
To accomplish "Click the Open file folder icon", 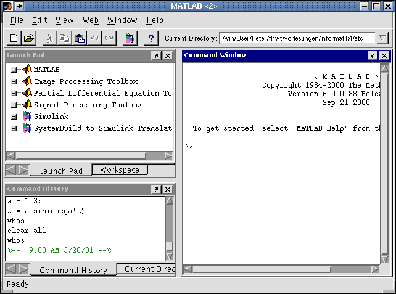I will [28, 38].
